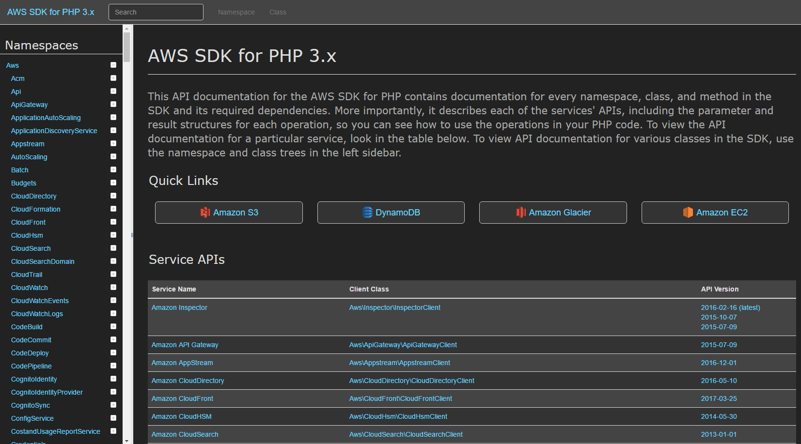Viewport: 801px width, 444px height.
Task: Select AppStream API version 2016-12-01
Action: tap(719, 363)
